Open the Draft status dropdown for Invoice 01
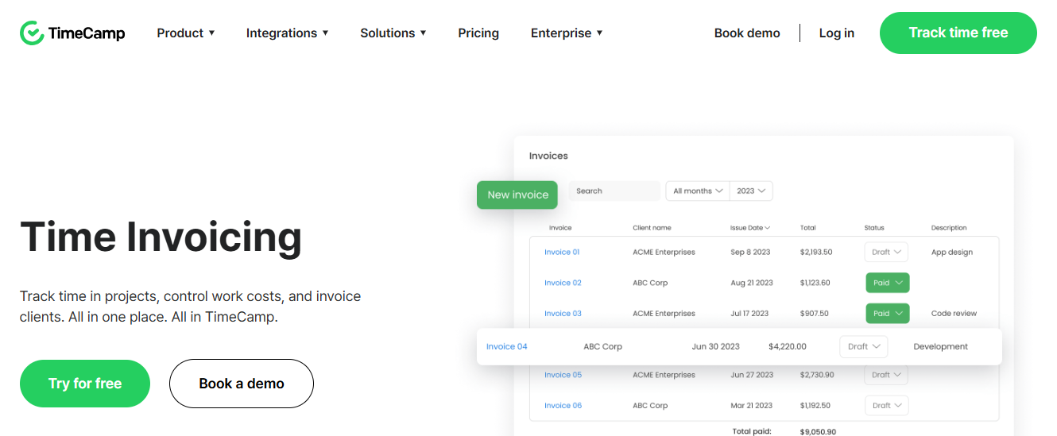 [x=886, y=252]
